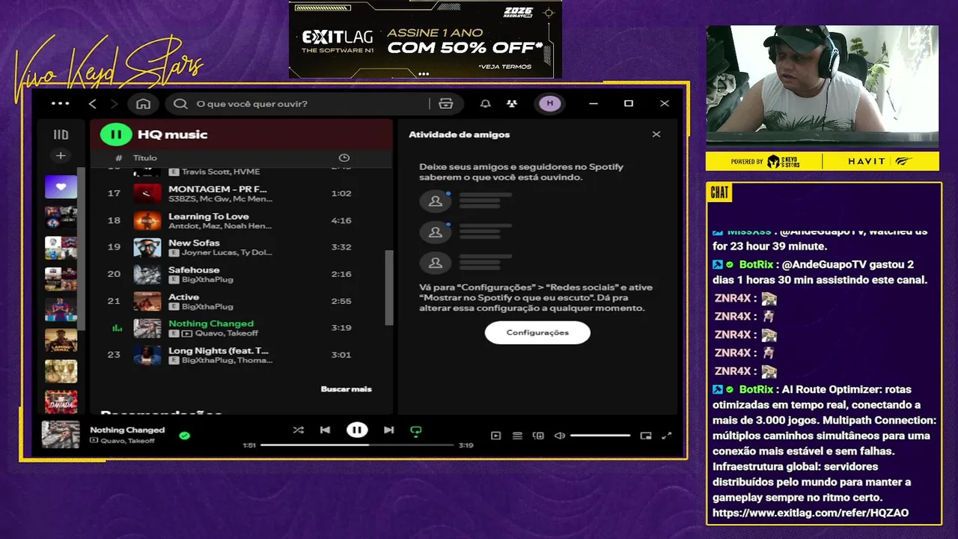The image size is (958, 539).
Task: Skip to the next track
Action: point(388,430)
